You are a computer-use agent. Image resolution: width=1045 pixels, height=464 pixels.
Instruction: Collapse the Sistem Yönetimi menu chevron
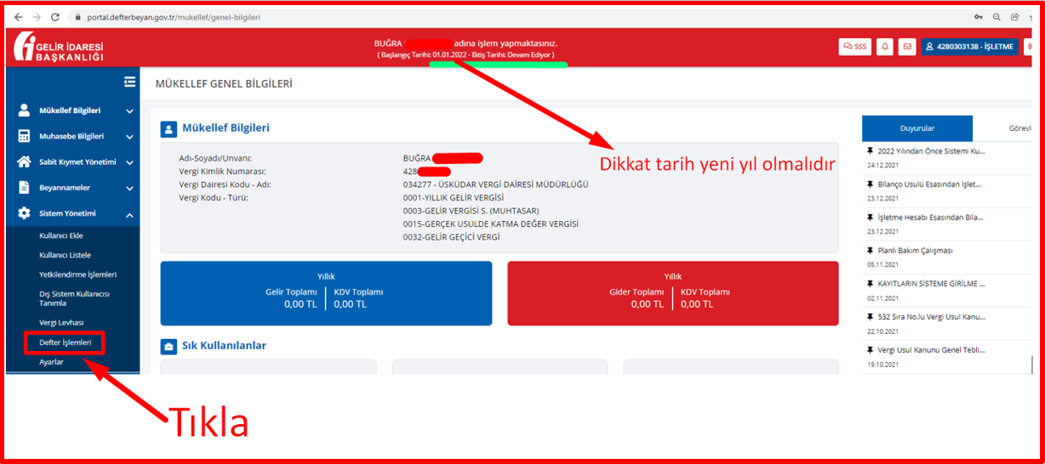129,214
